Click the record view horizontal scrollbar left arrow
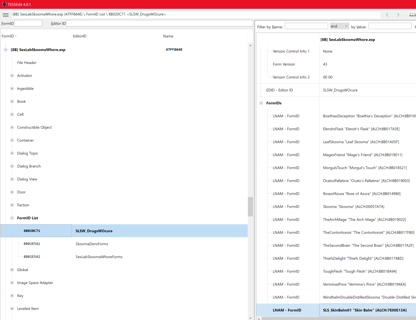The width and height of the screenshot is (416, 320). [x=259, y=319]
